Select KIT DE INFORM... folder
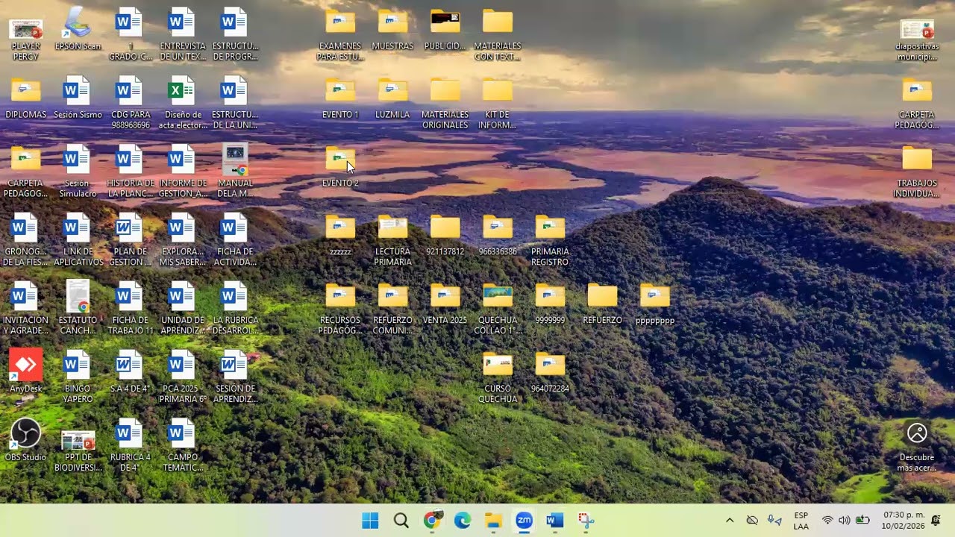The width and height of the screenshot is (955, 537). click(497, 104)
